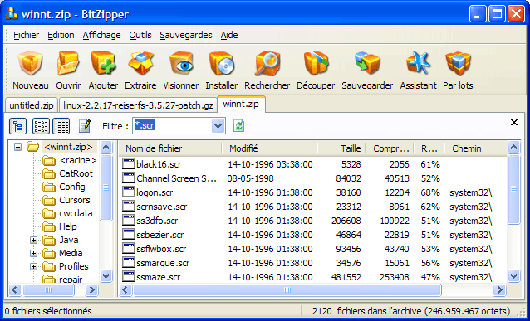Open the Edition menu

pyautogui.click(x=61, y=35)
